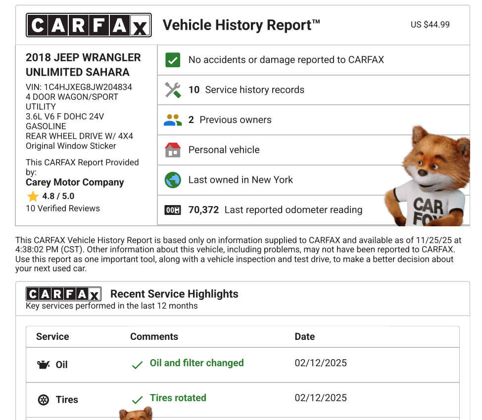The height and width of the screenshot is (420, 482).
Task: Click the 10 Verified Reviews text
Action: point(63,208)
